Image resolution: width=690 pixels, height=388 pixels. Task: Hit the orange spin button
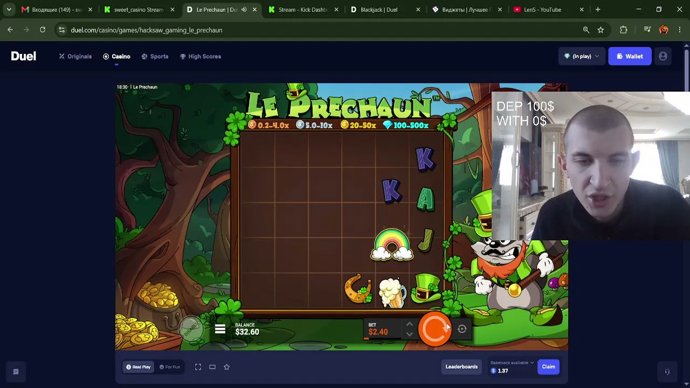click(x=434, y=329)
